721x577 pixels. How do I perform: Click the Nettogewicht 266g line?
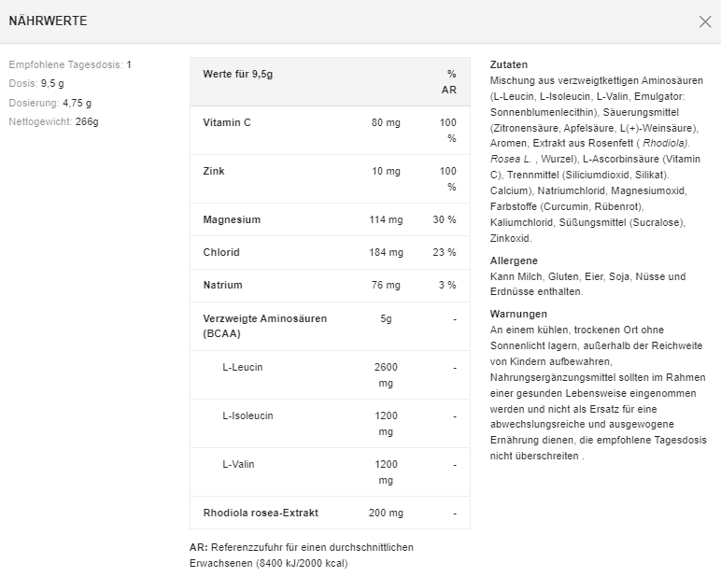tap(53, 121)
